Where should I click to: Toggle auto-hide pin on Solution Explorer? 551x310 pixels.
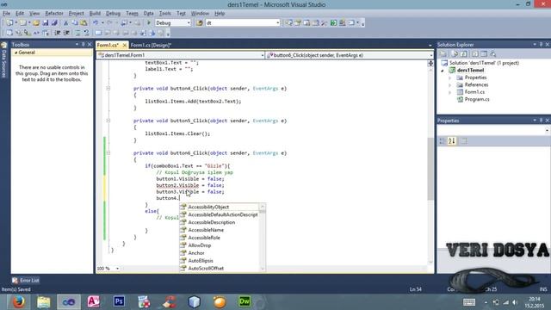pos(542,45)
